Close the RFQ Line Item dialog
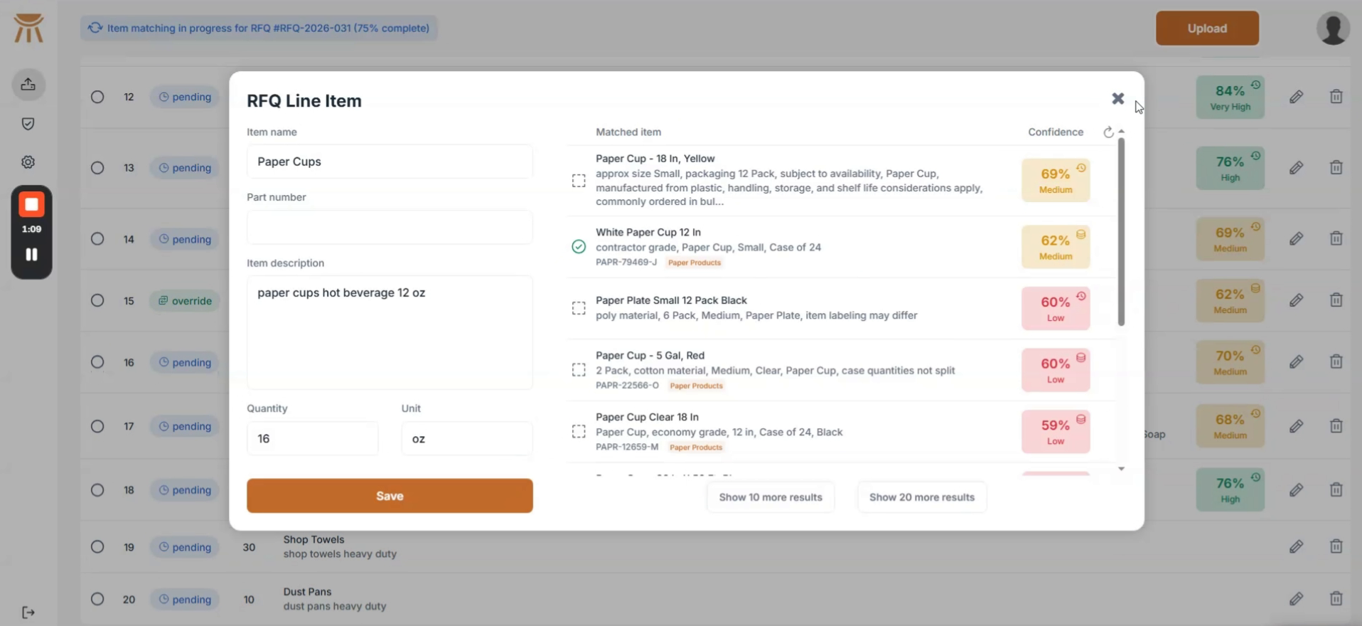Screen dimensions: 1362x626 point(1118,99)
